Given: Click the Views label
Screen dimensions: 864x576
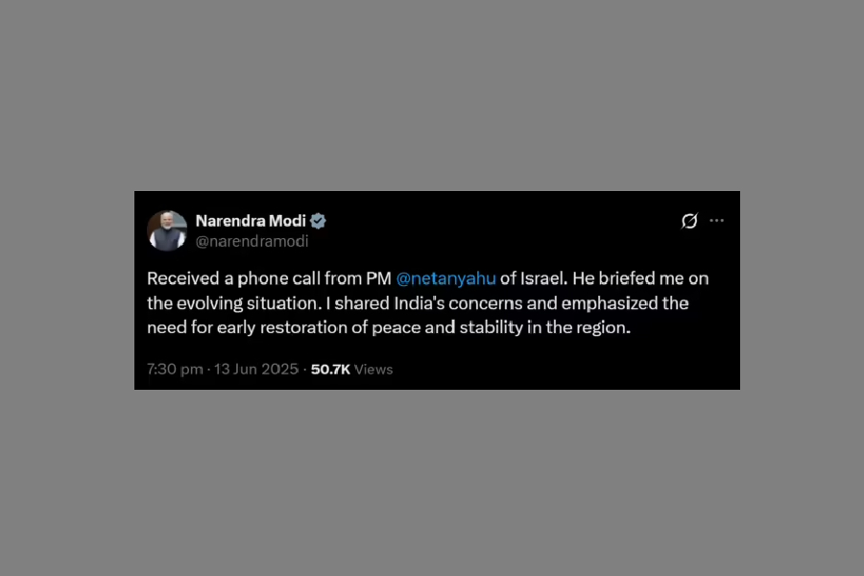Looking at the screenshot, I should [x=373, y=369].
